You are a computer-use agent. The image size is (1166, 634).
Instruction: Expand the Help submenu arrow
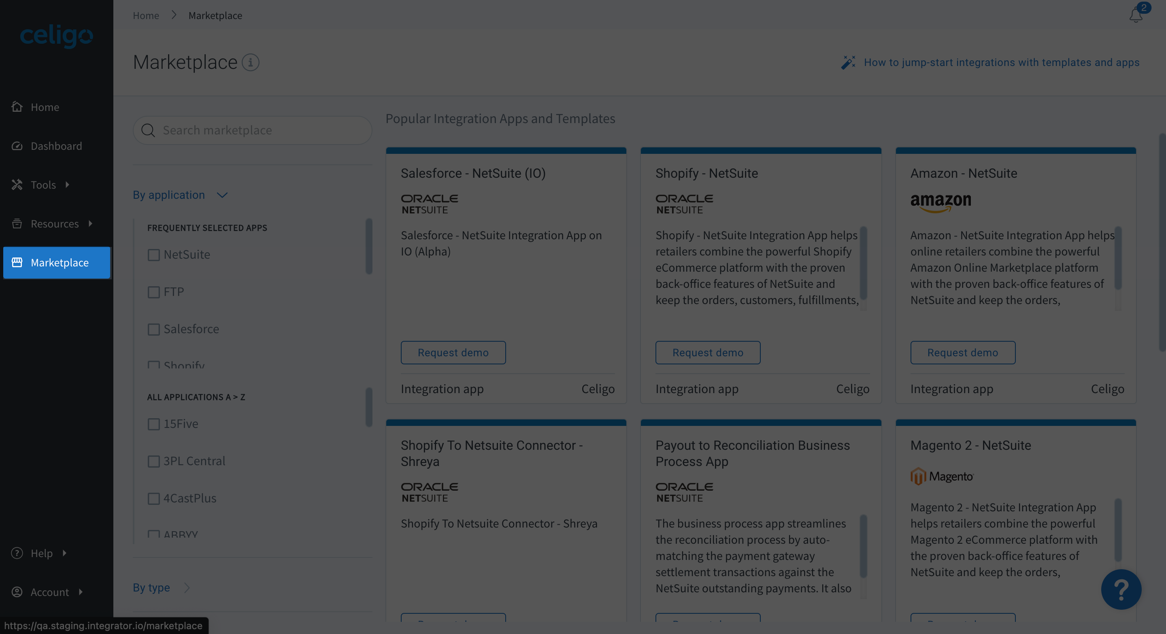tap(64, 553)
